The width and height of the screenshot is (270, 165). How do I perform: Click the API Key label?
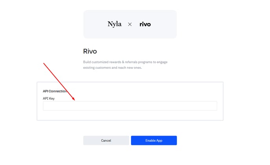49,99
